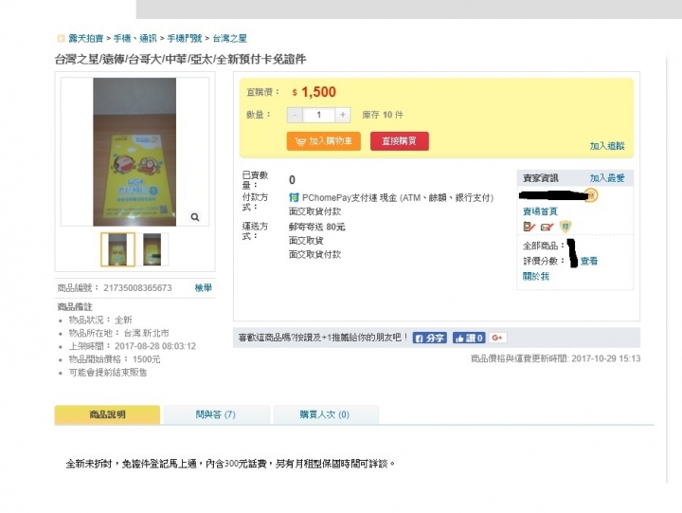This screenshot has width=682, height=513.
Task: Click the red 直接購買 buy now button
Action: [x=400, y=141]
